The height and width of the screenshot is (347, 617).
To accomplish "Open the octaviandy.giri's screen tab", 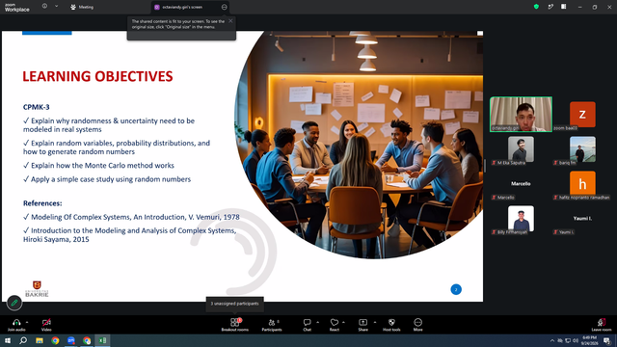I will [x=183, y=7].
